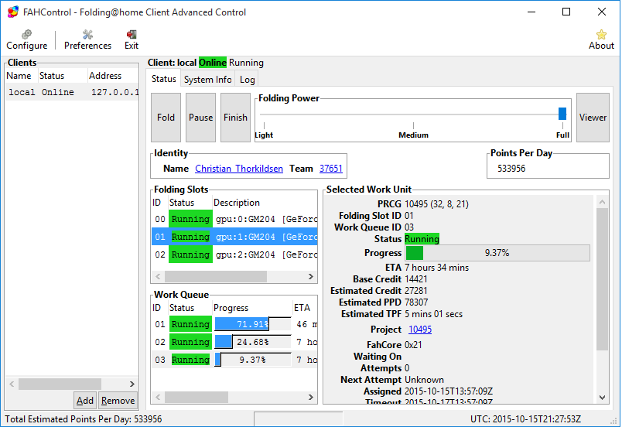
Task: Click the Name column header in Clients
Action: [22, 76]
